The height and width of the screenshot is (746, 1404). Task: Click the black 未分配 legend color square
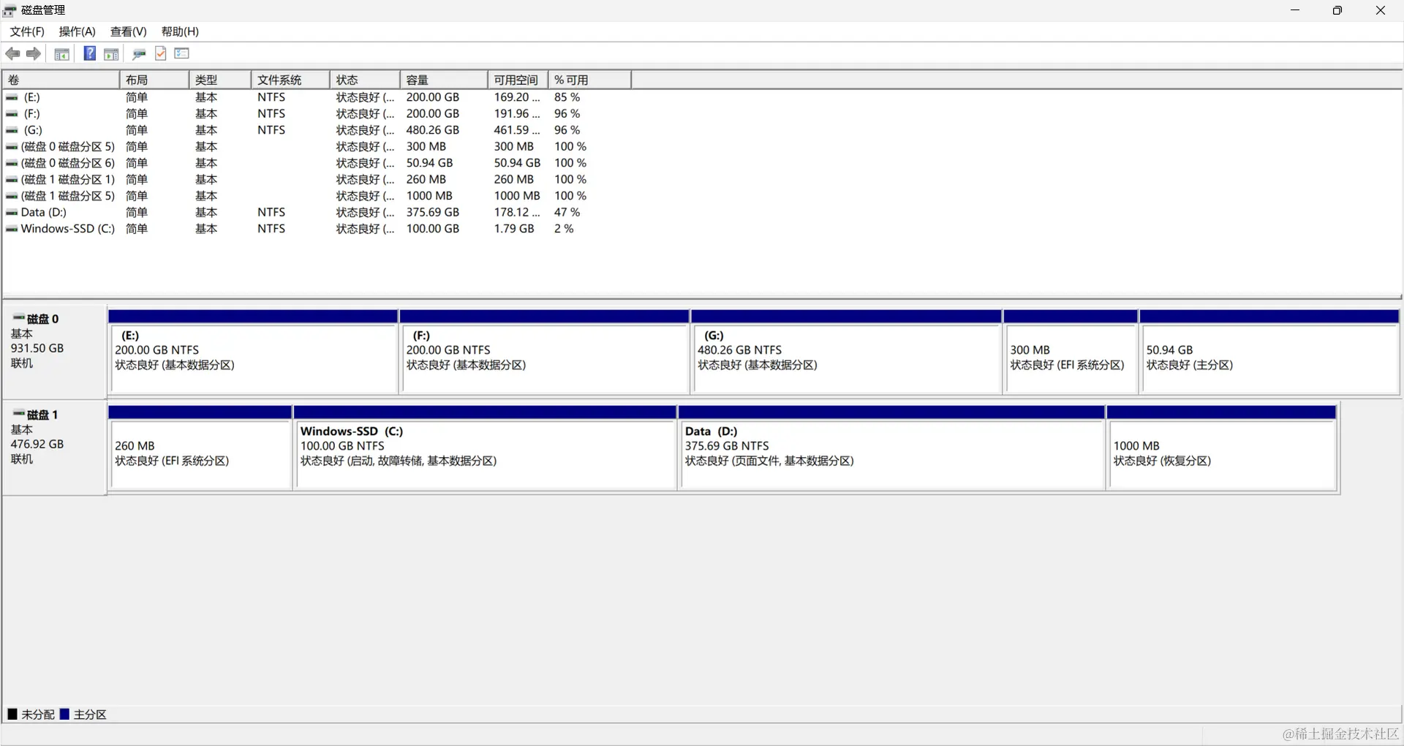coord(12,714)
